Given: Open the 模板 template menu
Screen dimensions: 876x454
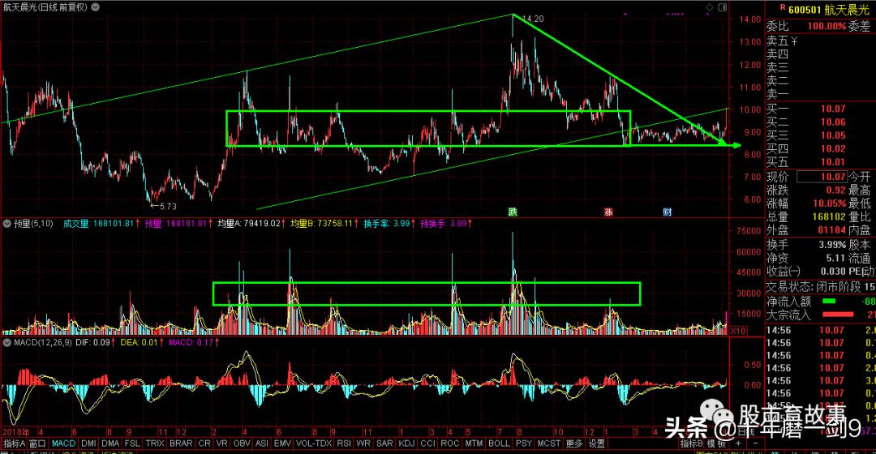Looking at the screenshot, I should click(715, 443).
